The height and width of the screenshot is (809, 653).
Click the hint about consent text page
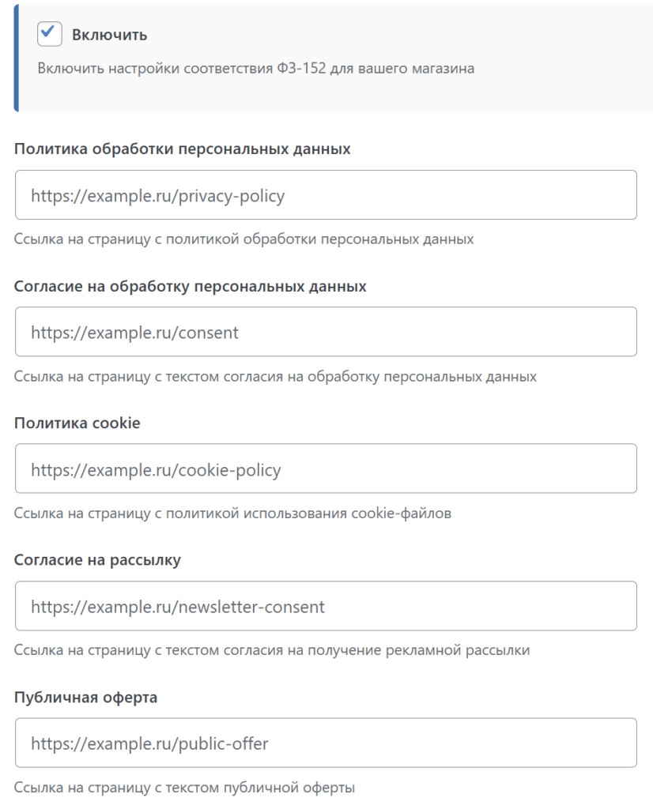275,376
